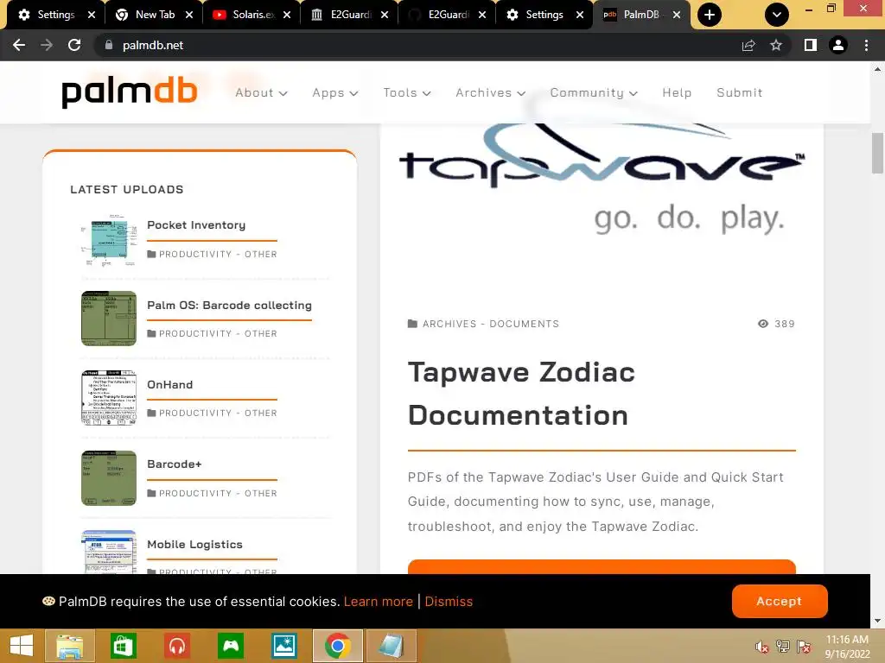Open a new tab with the plus button
885x663 pixels.
coord(710,15)
